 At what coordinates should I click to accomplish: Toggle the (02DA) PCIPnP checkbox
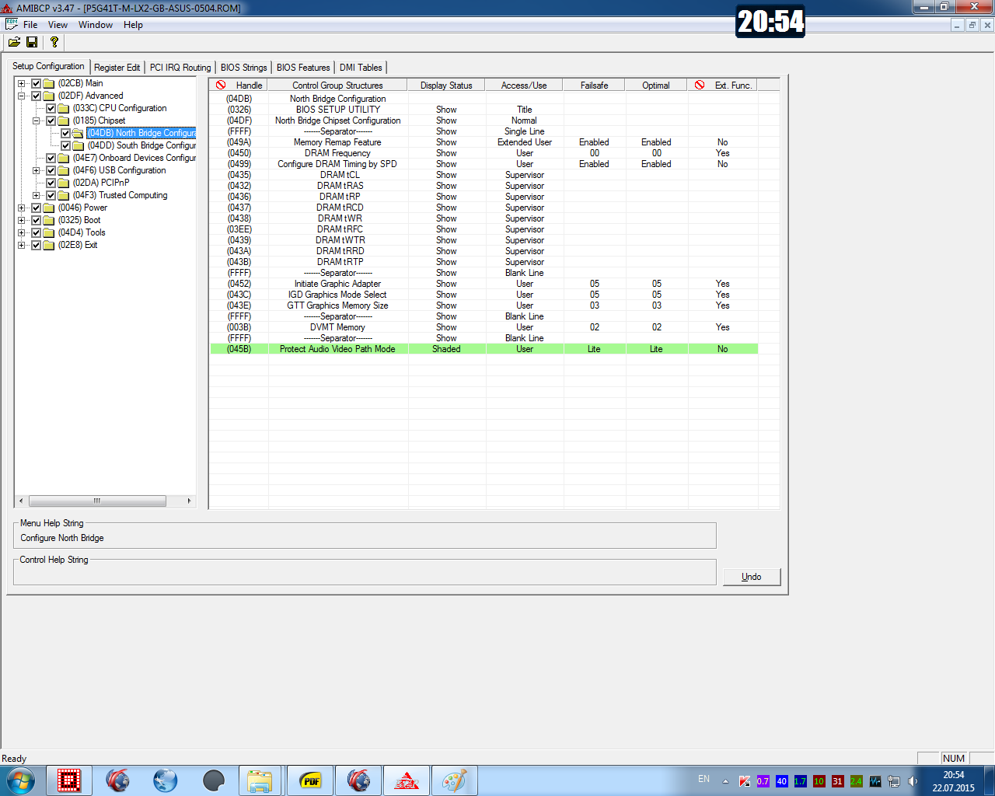click(51, 183)
